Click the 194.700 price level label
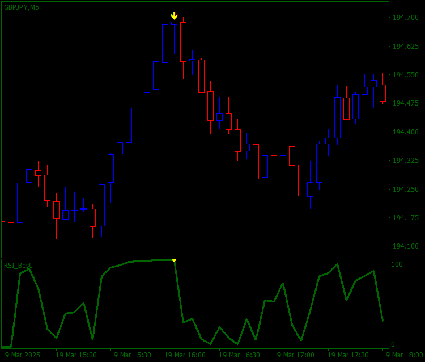 [406, 18]
